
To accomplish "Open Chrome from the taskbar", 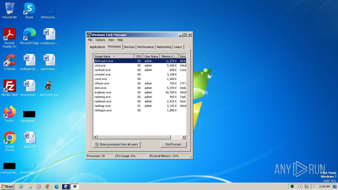I will [48, 187].
